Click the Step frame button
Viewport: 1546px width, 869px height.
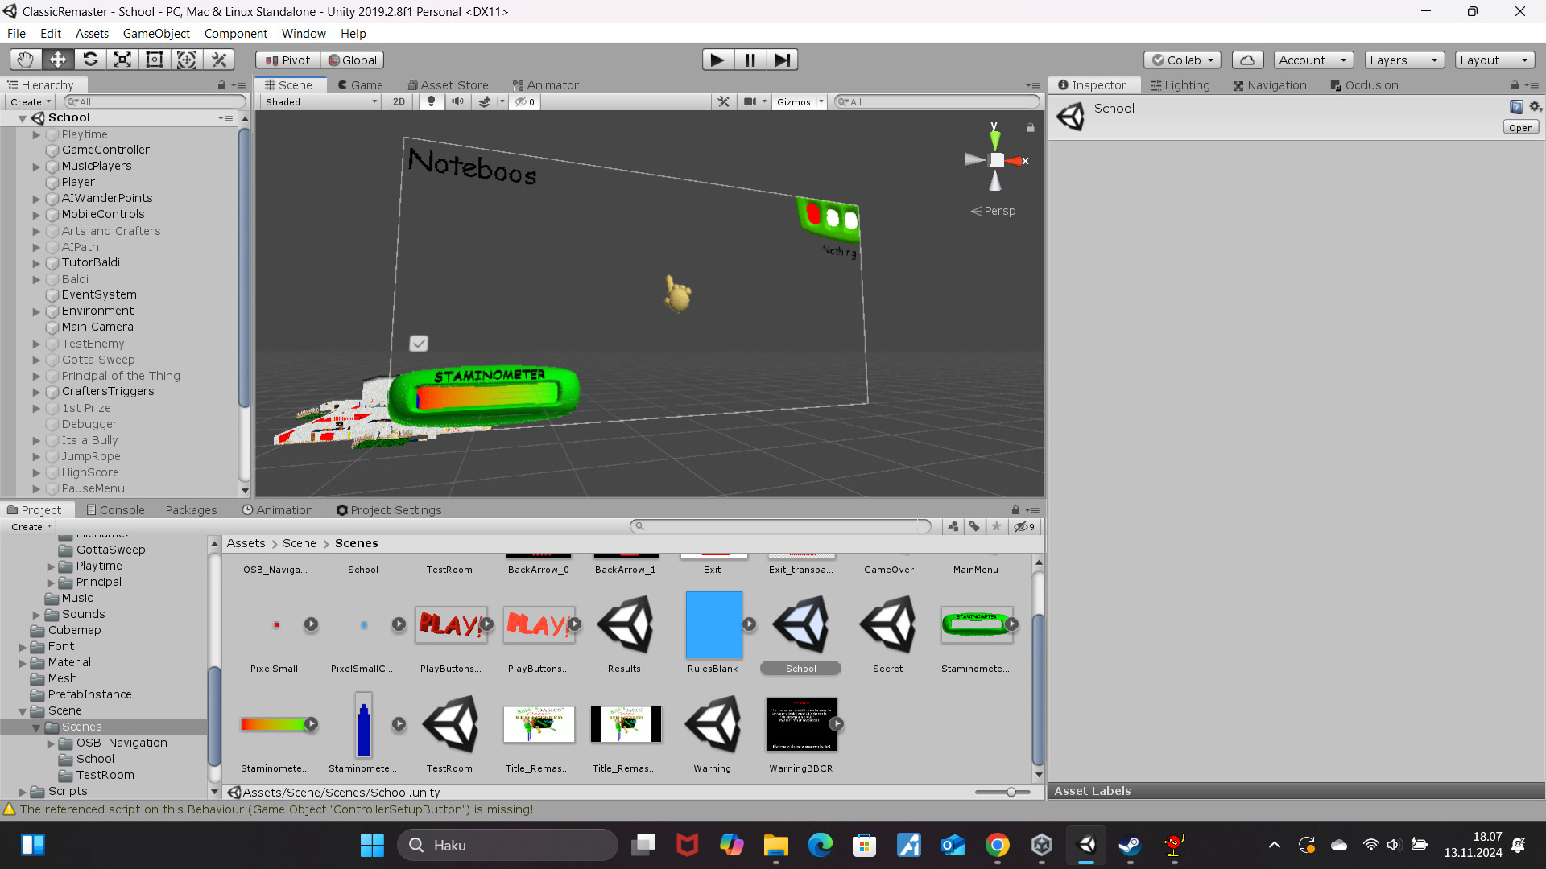pos(782,60)
